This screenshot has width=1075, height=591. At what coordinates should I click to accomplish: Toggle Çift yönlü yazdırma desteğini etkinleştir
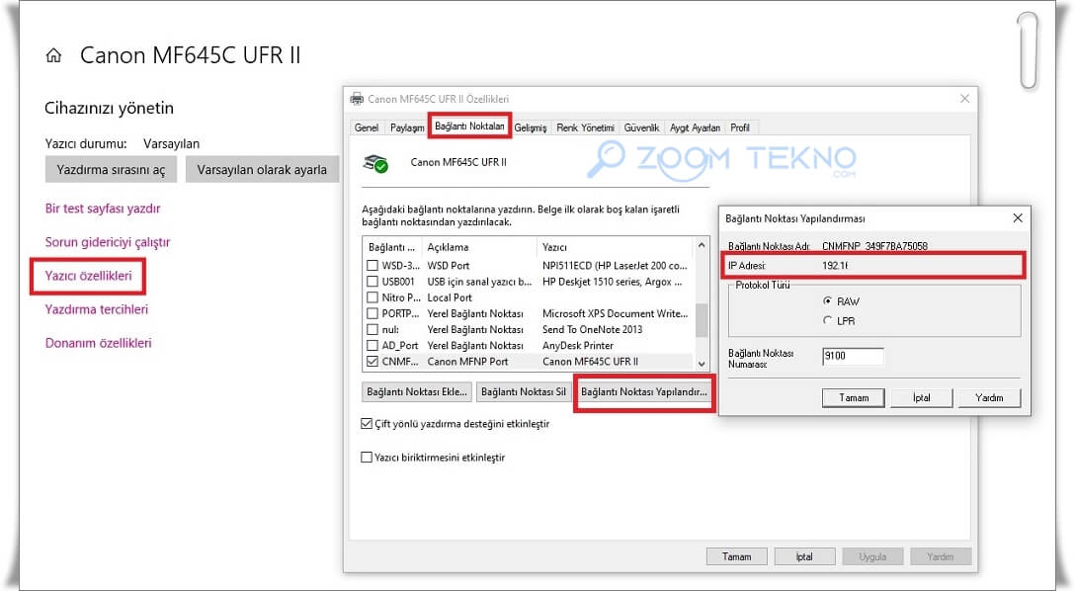tap(367, 424)
